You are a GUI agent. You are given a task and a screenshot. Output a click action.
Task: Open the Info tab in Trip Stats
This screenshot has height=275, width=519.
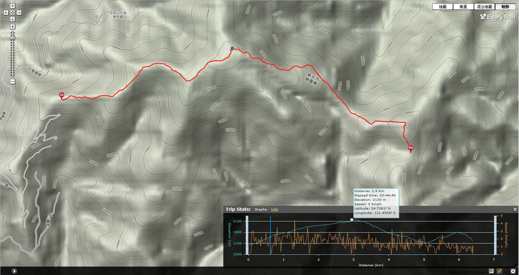(275, 210)
